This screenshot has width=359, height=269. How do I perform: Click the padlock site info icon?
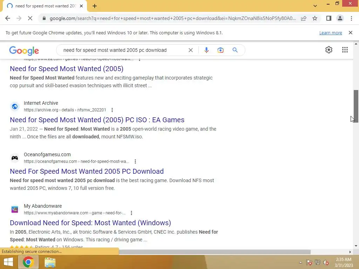(x=44, y=18)
